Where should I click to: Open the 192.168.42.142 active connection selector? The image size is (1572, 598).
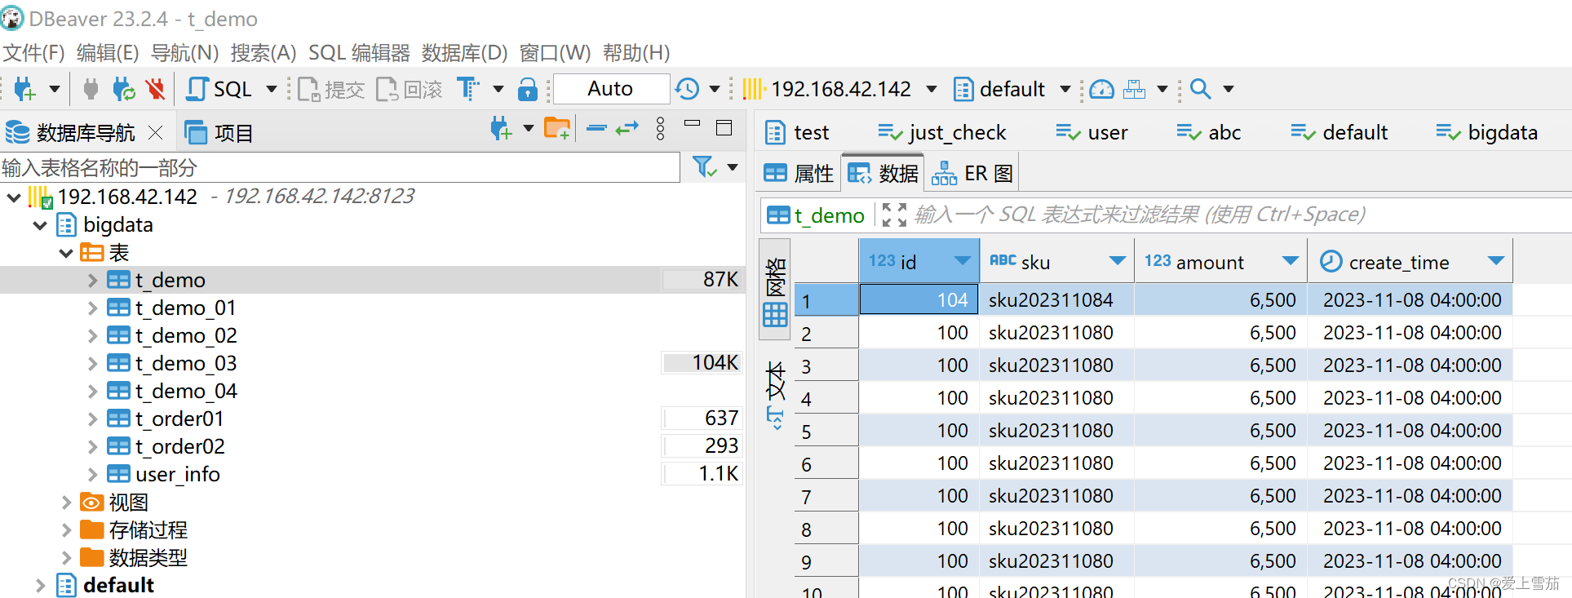[x=840, y=89]
